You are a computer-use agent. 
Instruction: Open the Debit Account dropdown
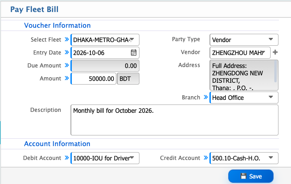coord(105,158)
